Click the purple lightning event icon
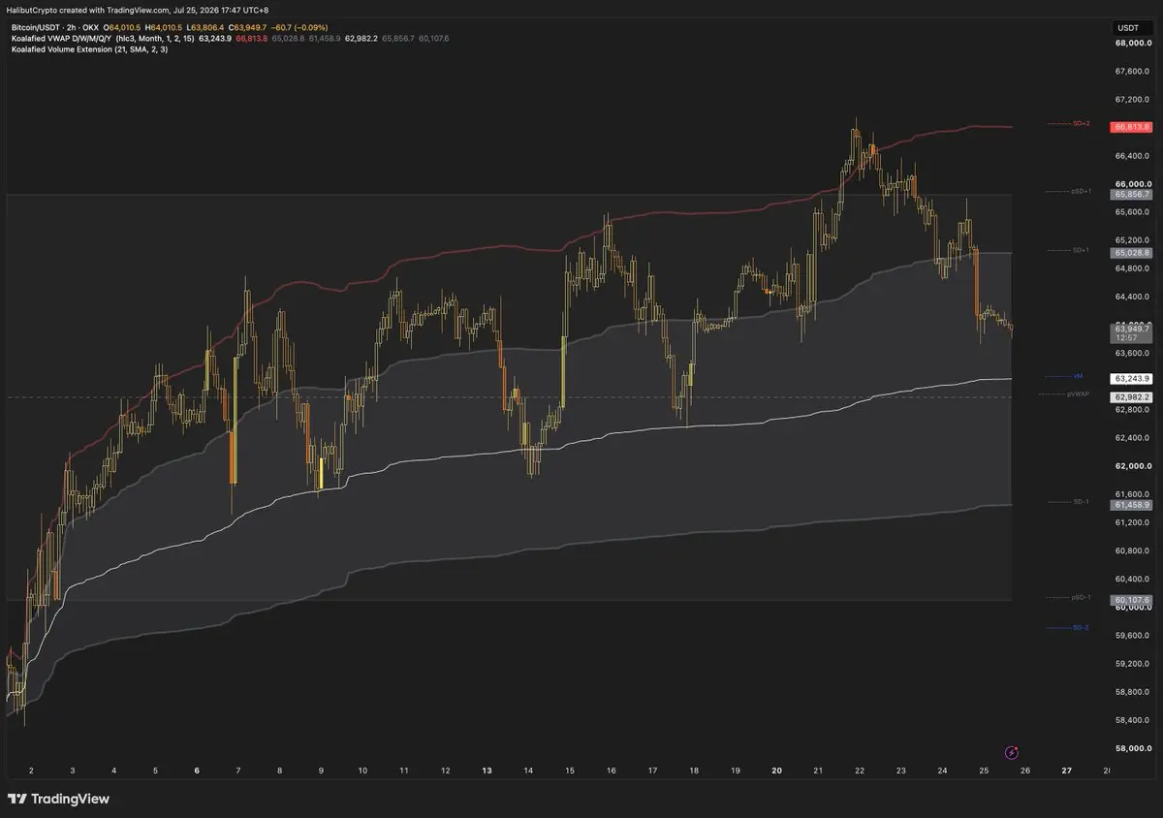Image resolution: width=1163 pixels, height=818 pixels. [x=1012, y=751]
